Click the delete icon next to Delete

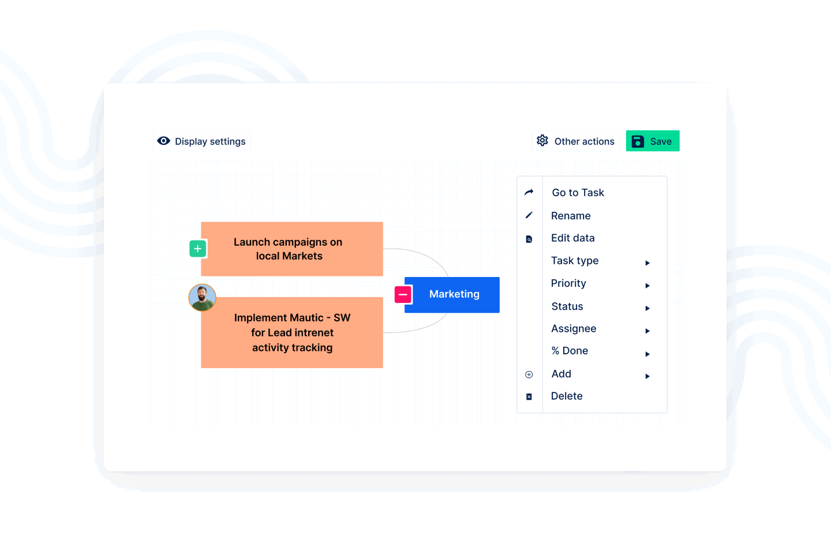point(529,396)
